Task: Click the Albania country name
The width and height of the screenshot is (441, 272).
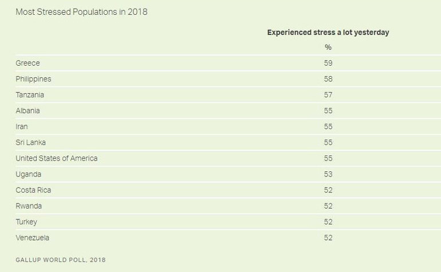Action: [27, 110]
